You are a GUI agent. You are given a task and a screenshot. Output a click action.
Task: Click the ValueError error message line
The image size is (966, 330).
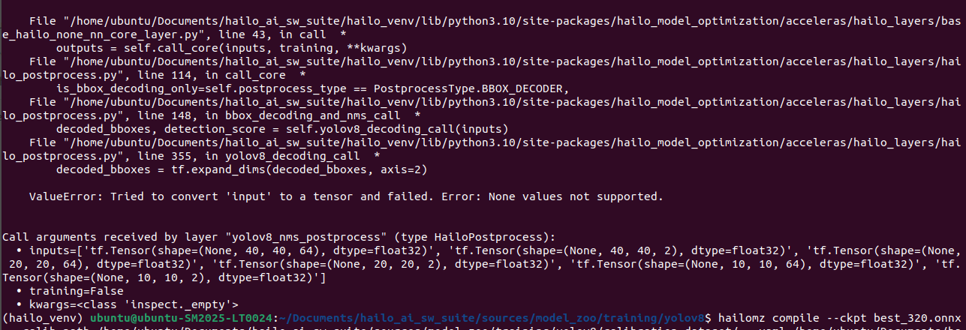(x=345, y=197)
